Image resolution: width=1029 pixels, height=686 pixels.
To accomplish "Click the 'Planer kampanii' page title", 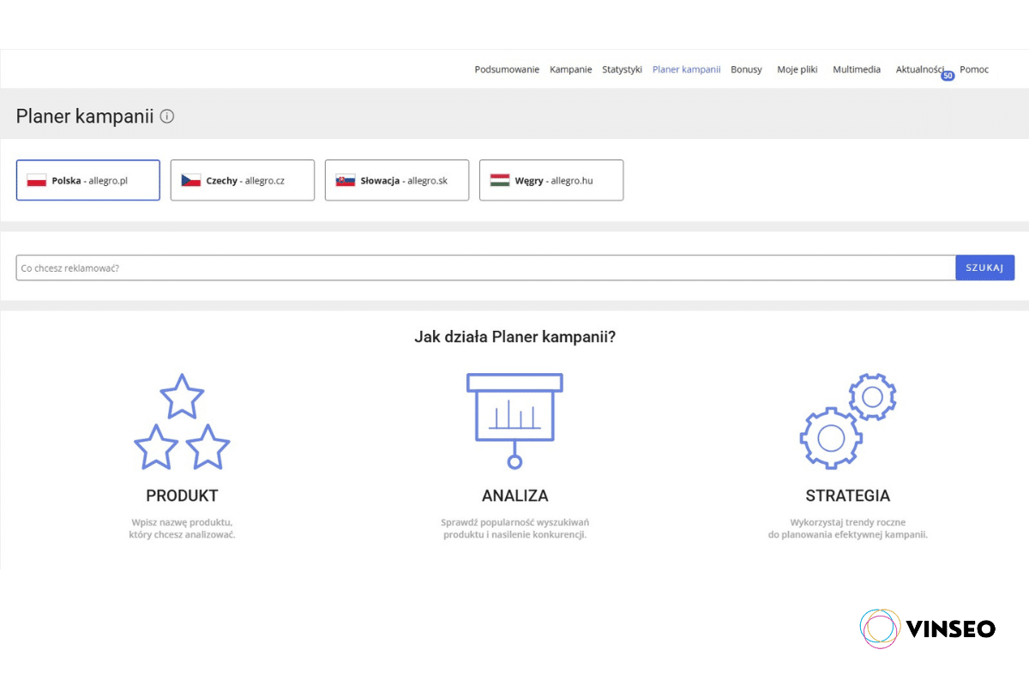I will (x=85, y=117).
